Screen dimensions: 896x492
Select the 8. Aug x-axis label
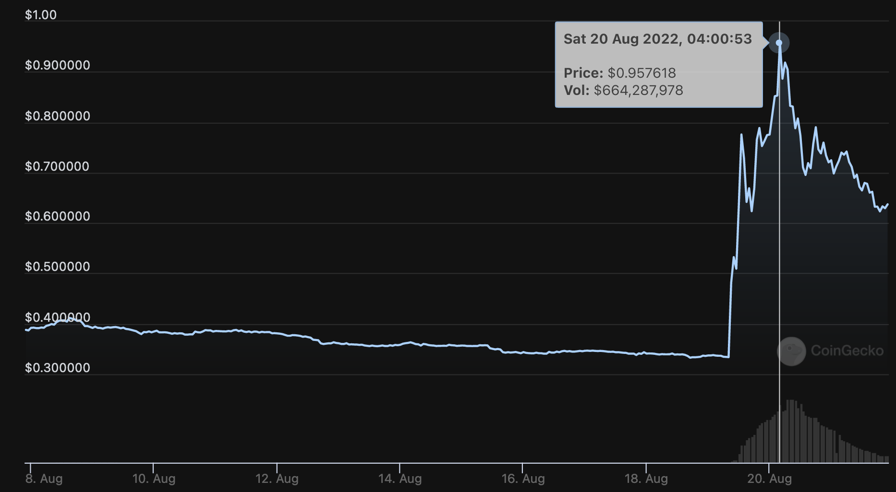coord(44,479)
